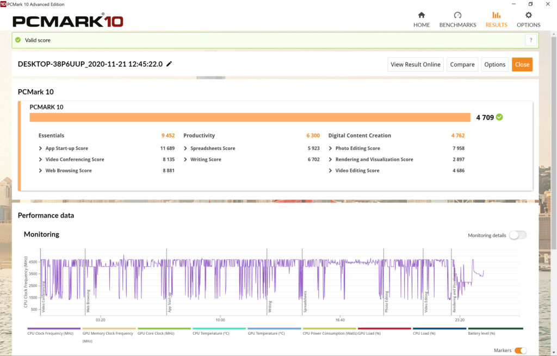
Task: Click the Options gear icon
Action: point(529,15)
